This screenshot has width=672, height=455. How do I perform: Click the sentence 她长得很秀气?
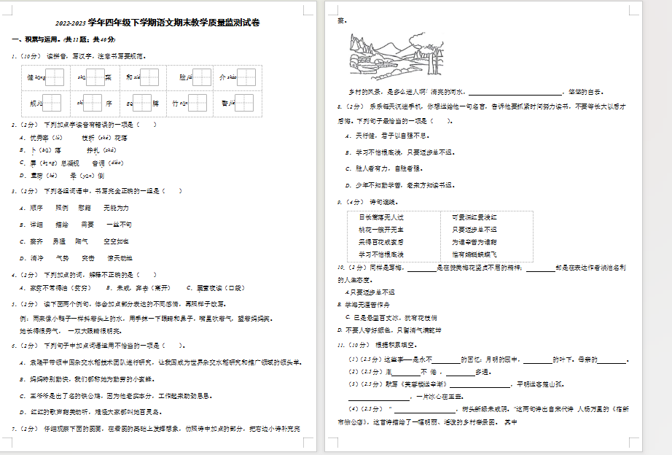(x=71, y=330)
